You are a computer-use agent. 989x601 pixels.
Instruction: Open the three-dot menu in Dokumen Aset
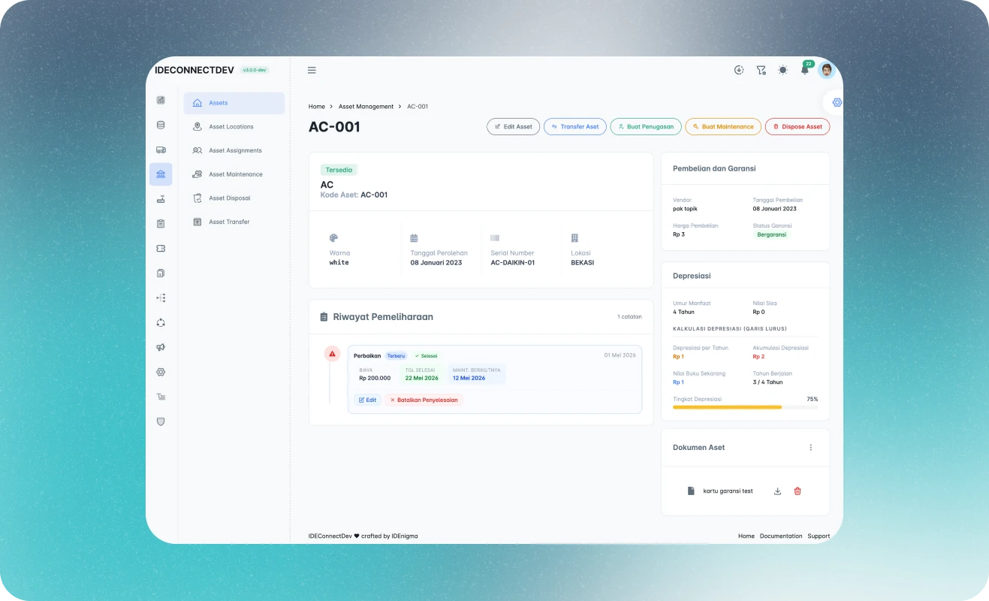[x=810, y=448]
